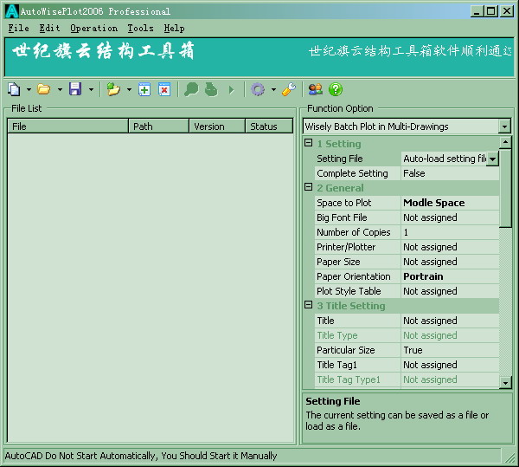
Task: Open dropdown arrow next to save icon
Action: coord(91,89)
